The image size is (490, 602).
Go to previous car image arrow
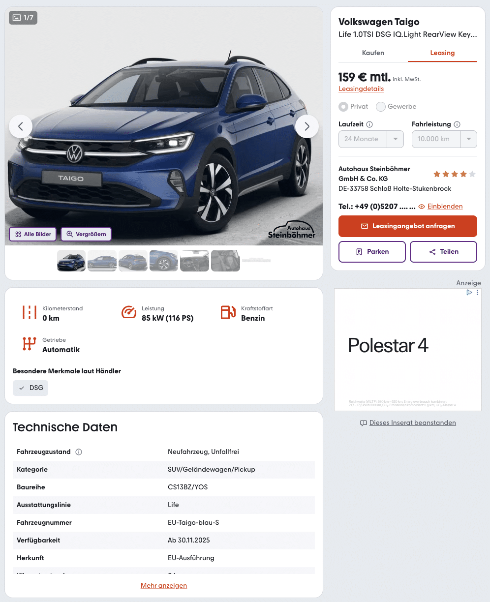pos(21,126)
